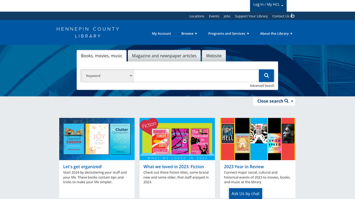Open the Log In / My HCL dropdown

coord(268,5)
